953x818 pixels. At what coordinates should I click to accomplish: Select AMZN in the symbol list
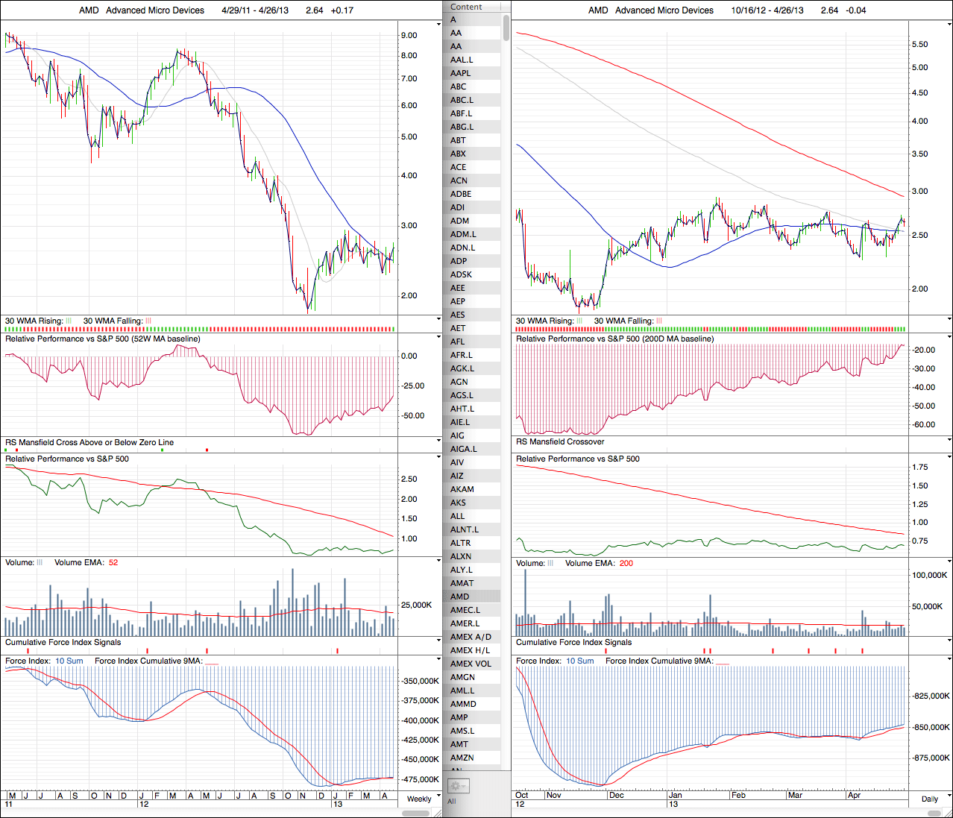(462, 758)
